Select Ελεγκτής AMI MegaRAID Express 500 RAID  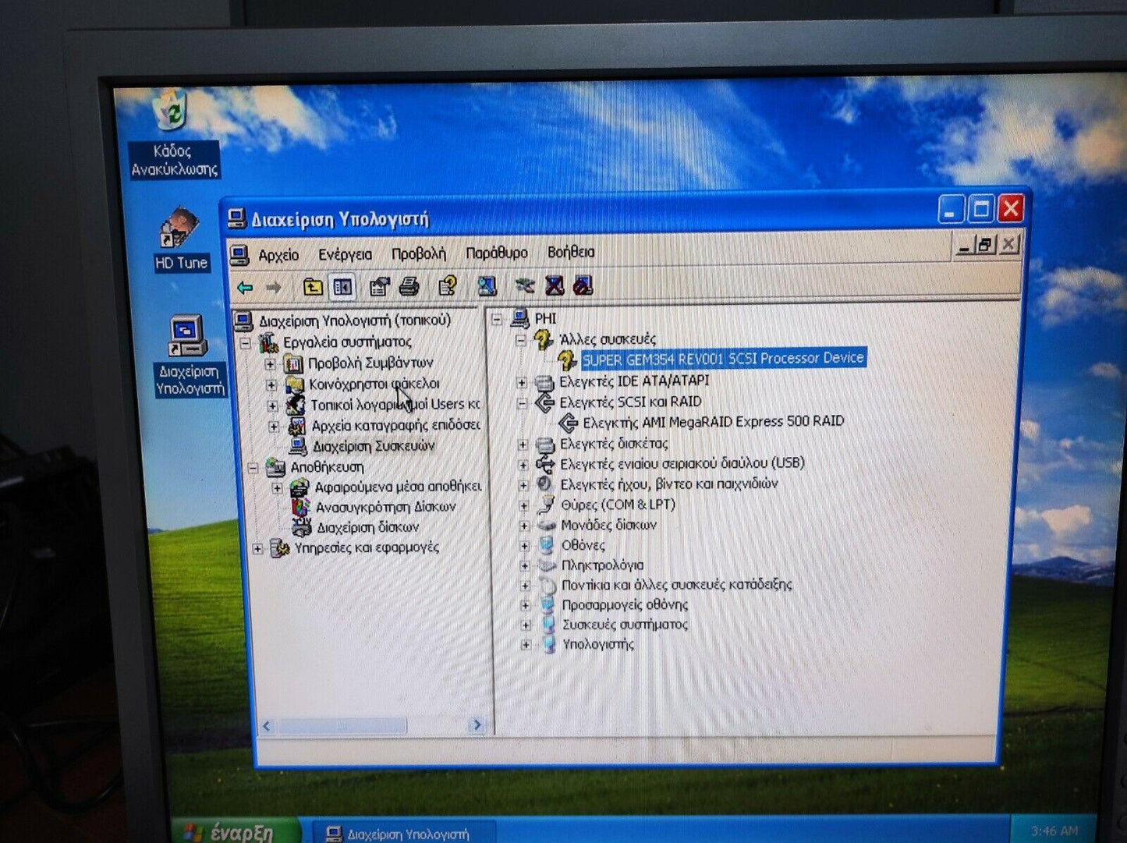pos(713,422)
